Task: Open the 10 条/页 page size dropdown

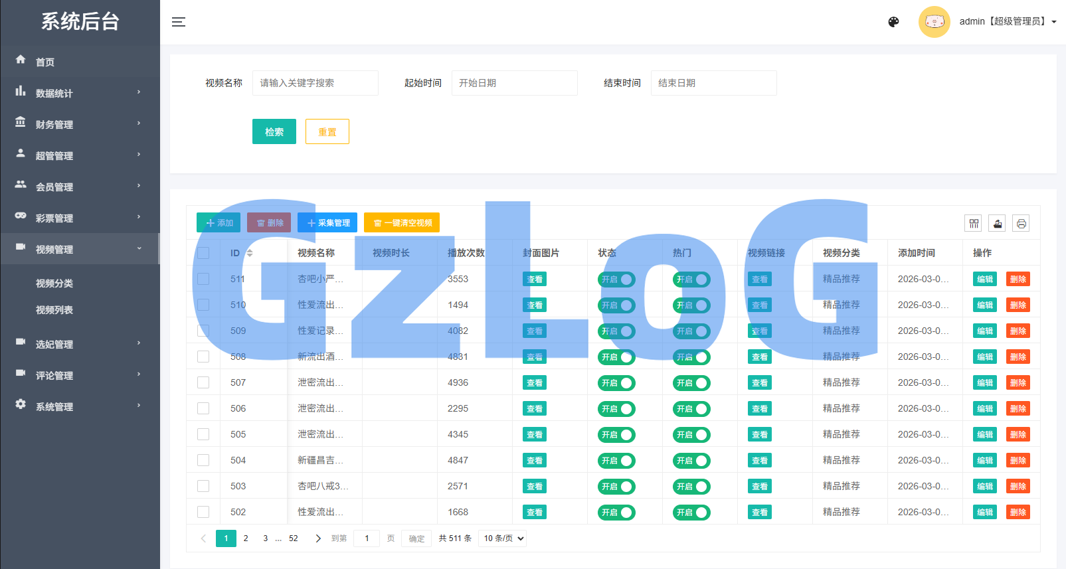Action: tap(503, 538)
